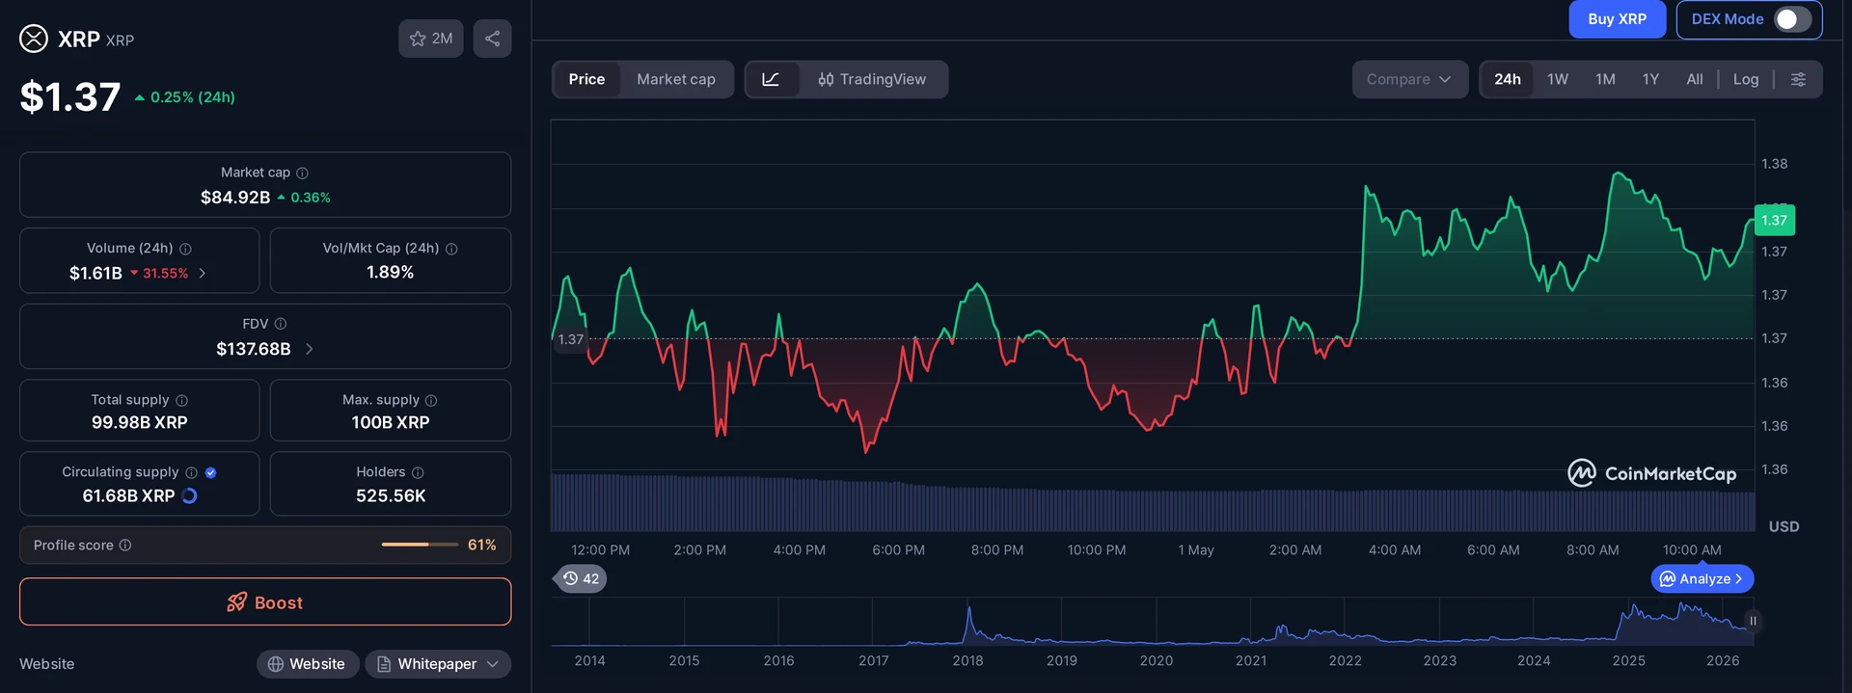This screenshot has width=1852, height=693.
Task: Click the pause handle on history range
Action: (x=1753, y=621)
